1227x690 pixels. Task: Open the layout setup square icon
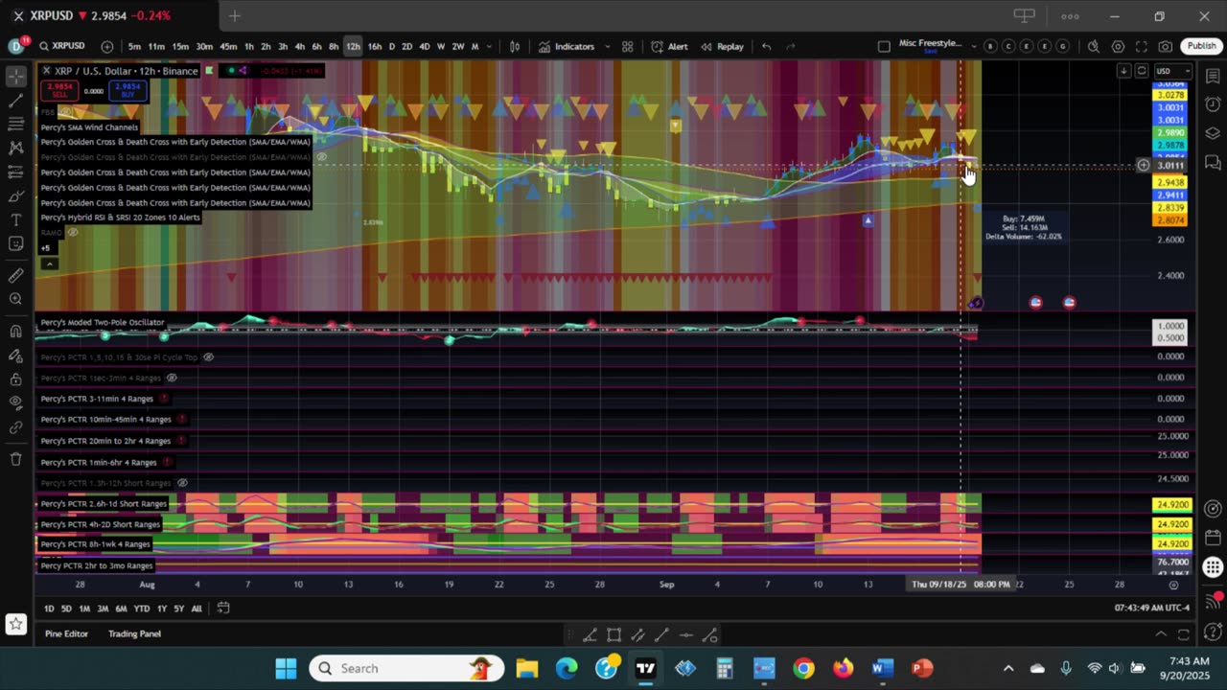pyautogui.click(x=884, y=46)
